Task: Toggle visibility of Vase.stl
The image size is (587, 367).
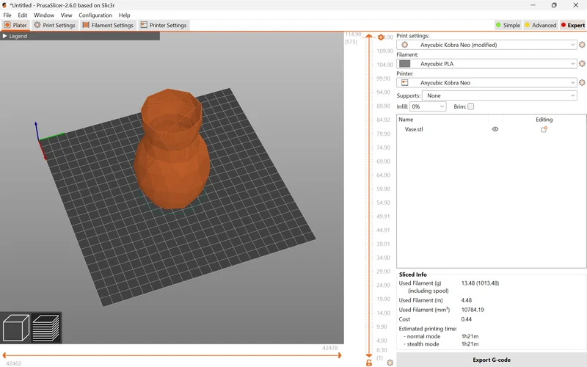Action: 495,129
